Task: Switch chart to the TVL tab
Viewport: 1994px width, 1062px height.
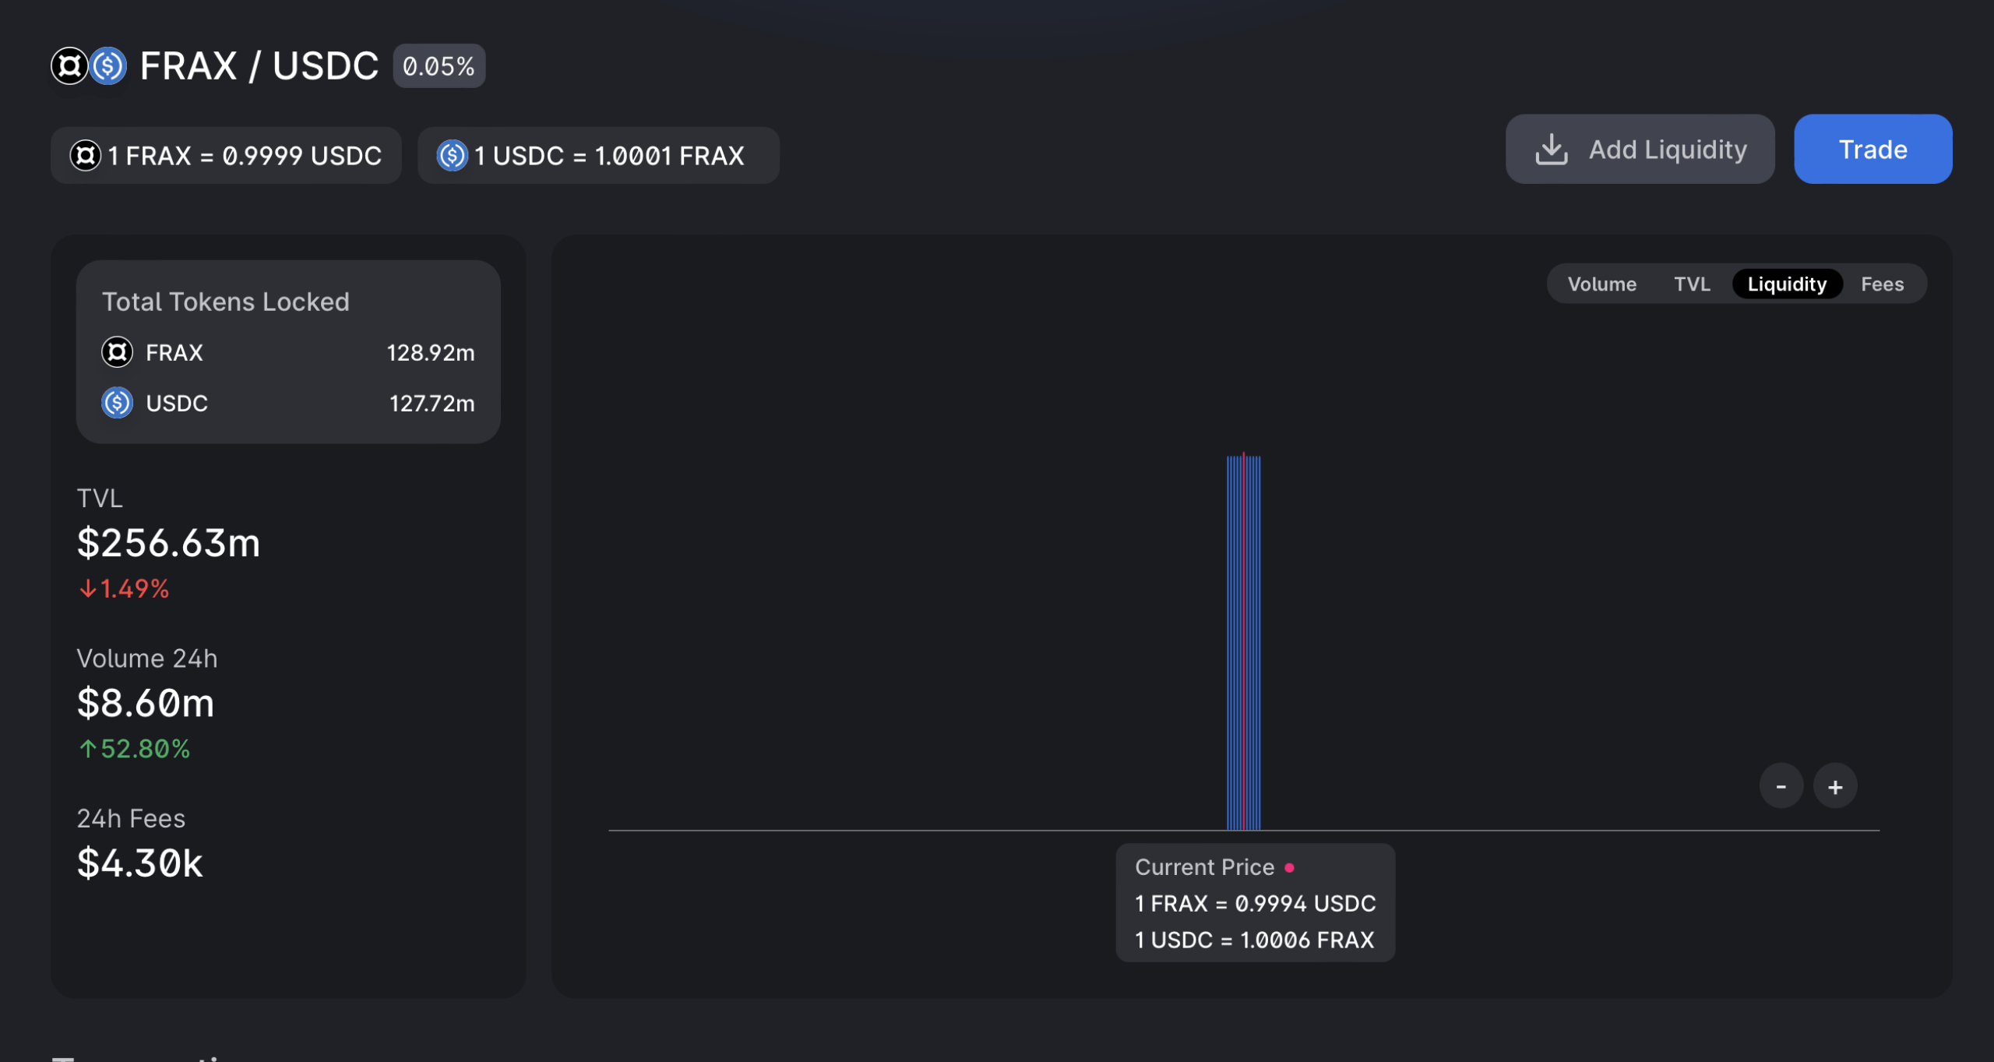Action: click(x=1692, y=284)
